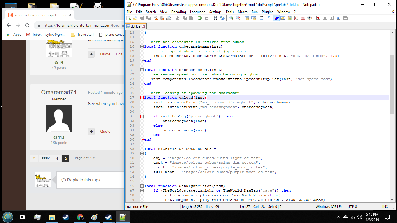This screenshot has width=397, height=223.
Task: Open Steam from the Windows taskbar
Action: [x=65, y=217]
